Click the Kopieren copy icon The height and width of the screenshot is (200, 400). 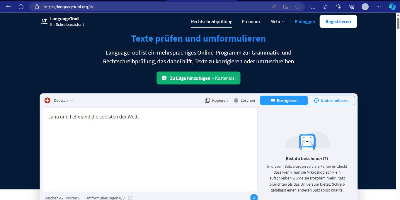pos(207,100)
